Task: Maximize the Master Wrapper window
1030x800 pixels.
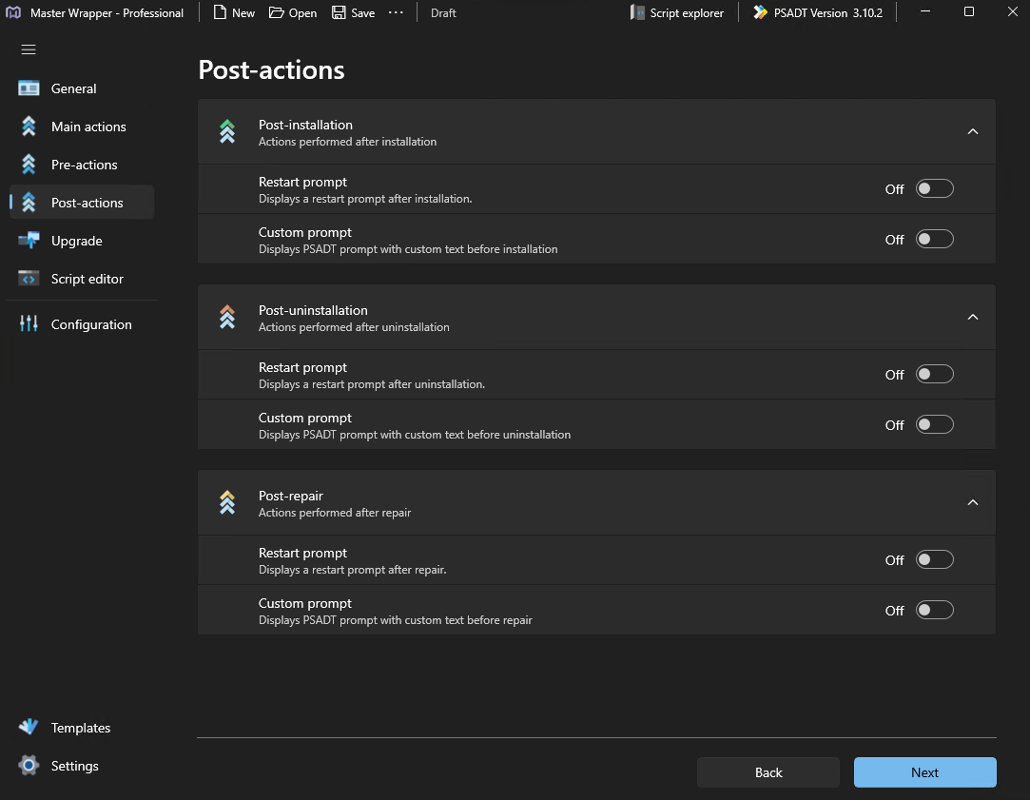Action: 969,11
